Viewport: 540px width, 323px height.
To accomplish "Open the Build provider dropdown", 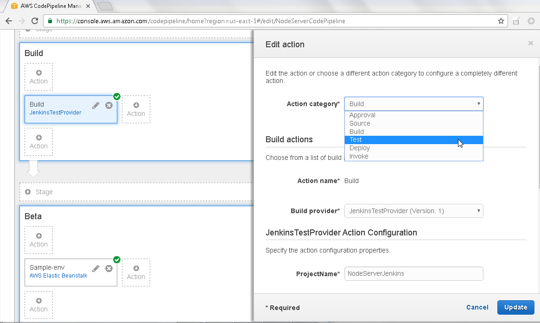I will [413, 211].
